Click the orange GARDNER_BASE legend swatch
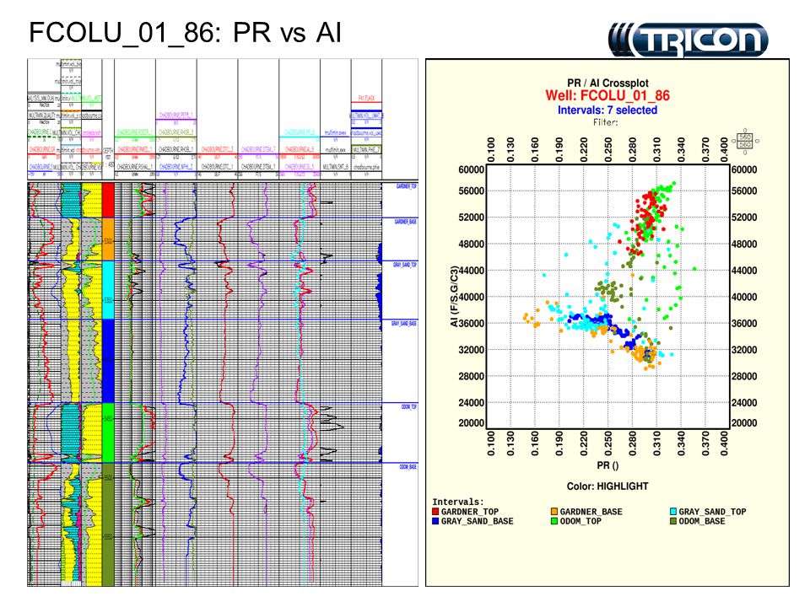Screen dimensions: 810x607 pos(554,512)
